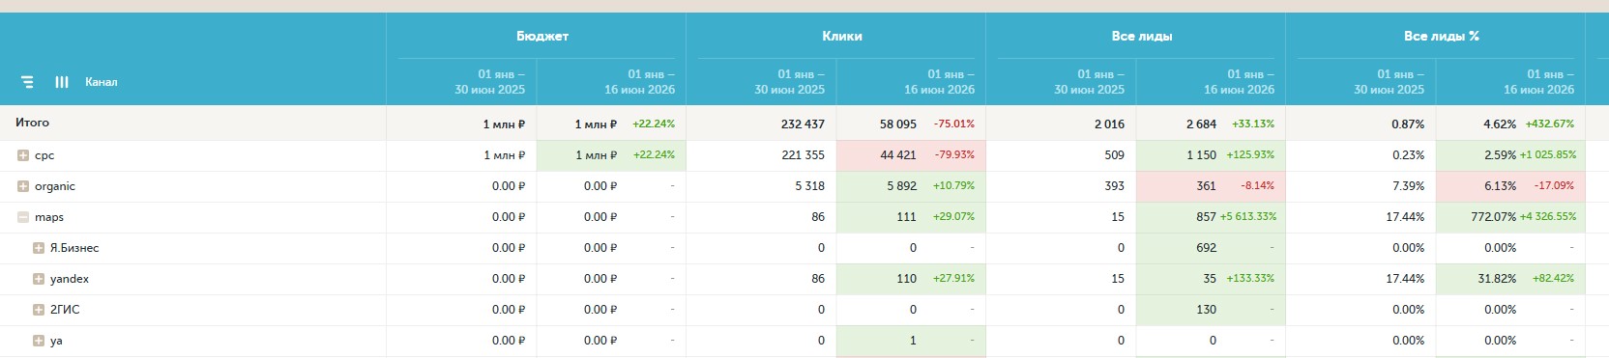The image size is (1609, 358).
Task: Sort by the Клики column header
Action: 842,36
